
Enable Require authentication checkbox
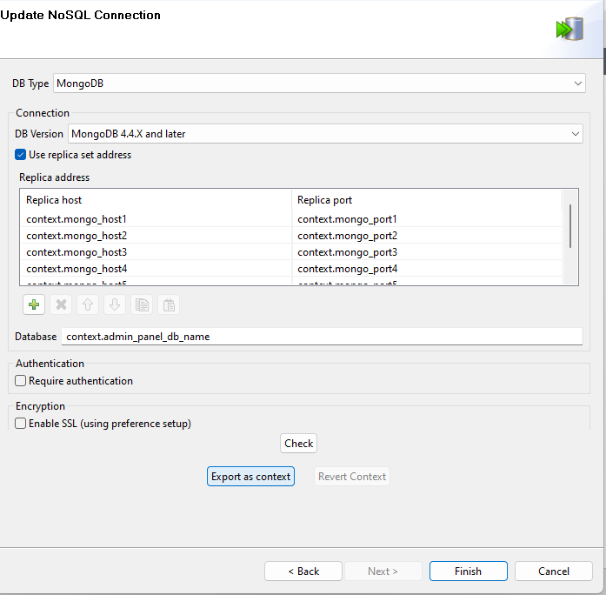(x=21, y=381)
